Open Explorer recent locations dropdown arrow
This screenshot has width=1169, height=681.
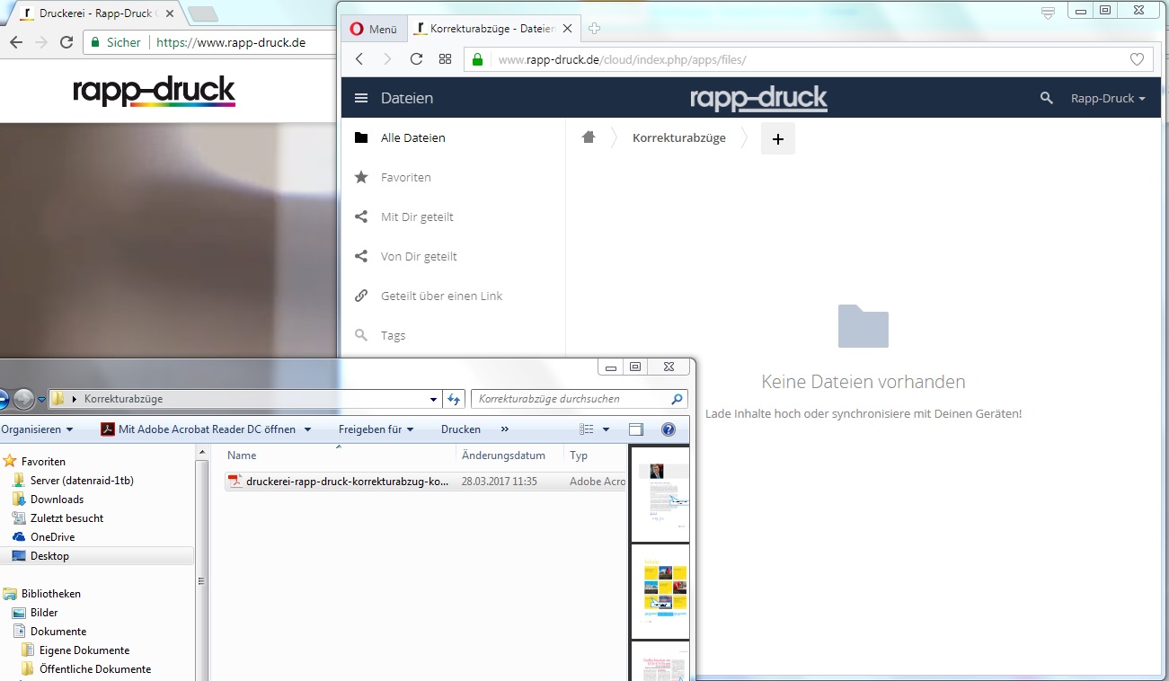click(41, 399)
